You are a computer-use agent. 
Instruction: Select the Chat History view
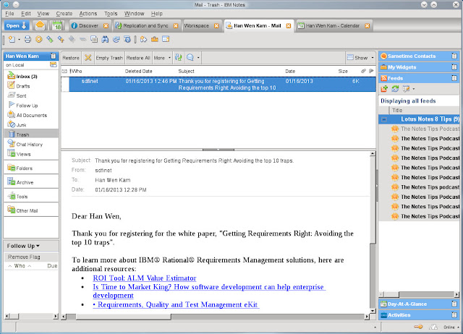click(x=30, y=145)
